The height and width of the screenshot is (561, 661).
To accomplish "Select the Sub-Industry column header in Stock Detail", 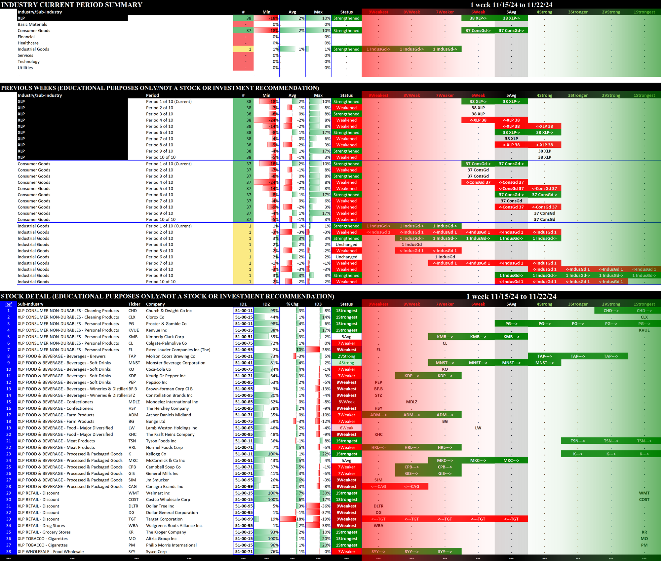I will tap(30, 304).
